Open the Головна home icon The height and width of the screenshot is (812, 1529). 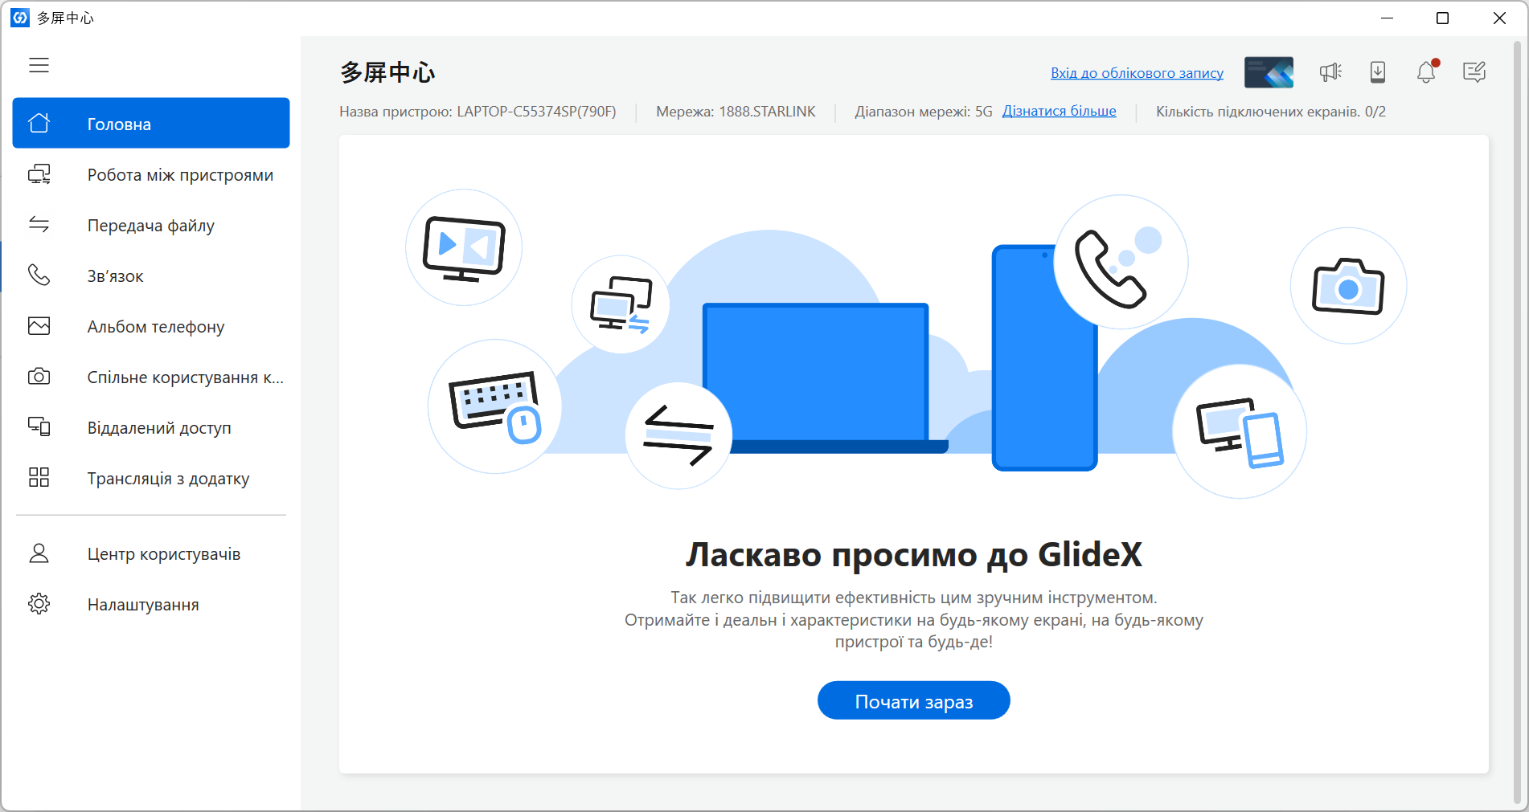(39, 123)
